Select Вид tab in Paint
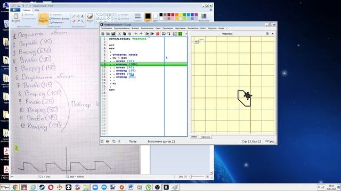Image resolution: width=341 pixels, height=191 pixels. coord(37,10)
